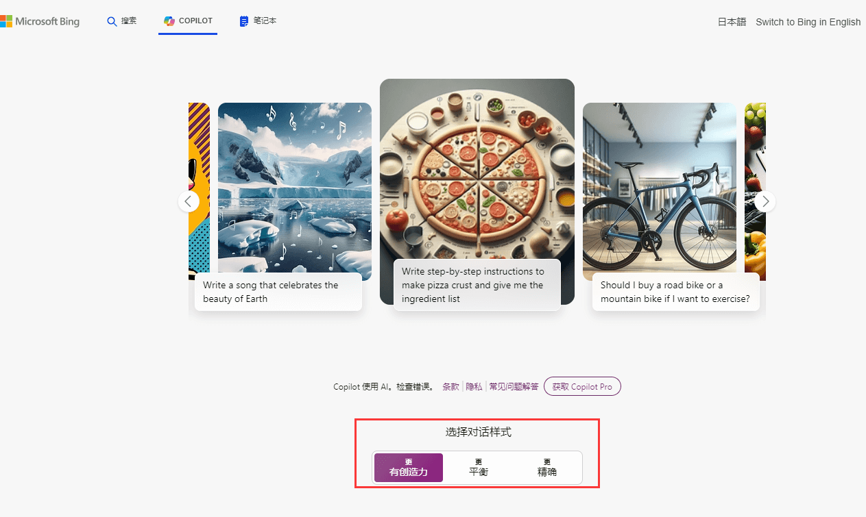Click the right carousel arrow

pyautogui.click(x=765, y=201)
